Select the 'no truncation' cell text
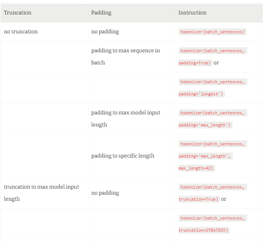The height and width of the screenshot is (245, 263). 21,31
